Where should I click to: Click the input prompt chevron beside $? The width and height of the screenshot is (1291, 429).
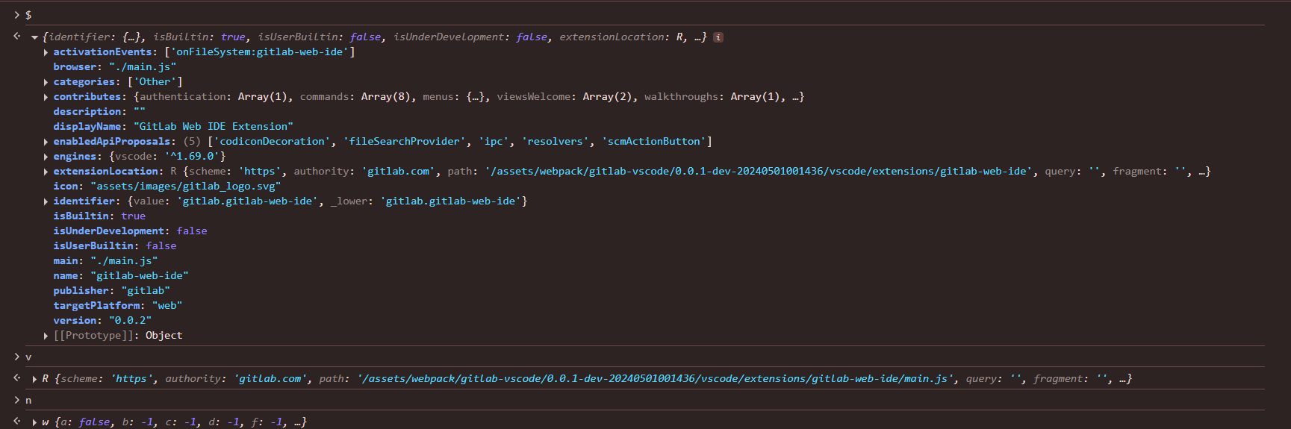(x=17, y=15)
